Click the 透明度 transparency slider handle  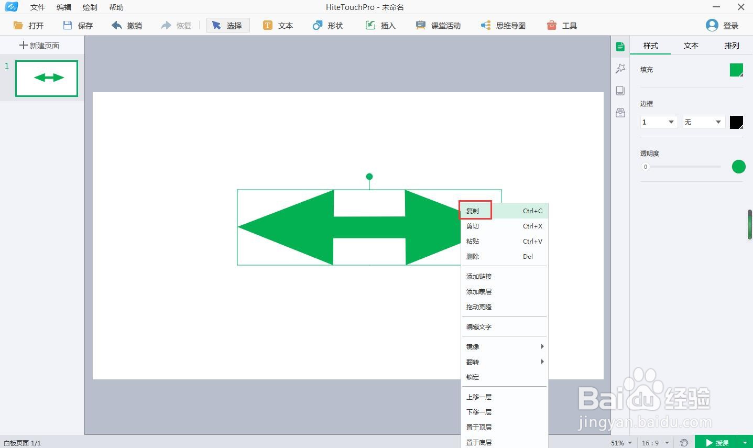pos(646,167)
